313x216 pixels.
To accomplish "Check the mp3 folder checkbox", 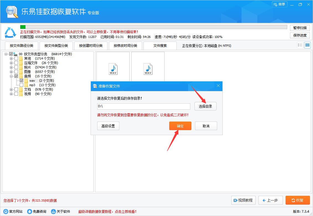I will [21, 85].
